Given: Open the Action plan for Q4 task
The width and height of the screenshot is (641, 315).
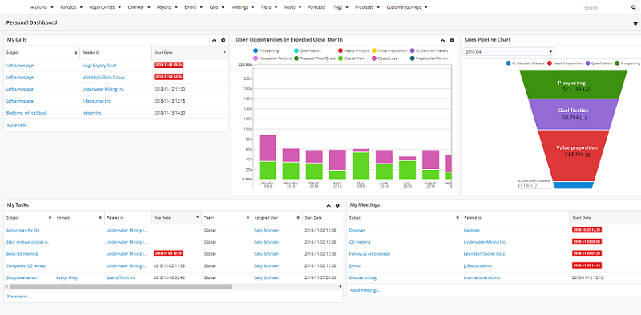Looking at the screenshot, I should click(x=23, y=230).
